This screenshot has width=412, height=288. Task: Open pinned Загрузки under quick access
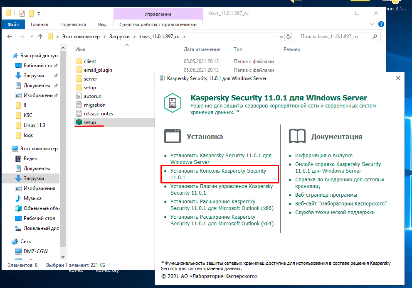tap(34, 76)
